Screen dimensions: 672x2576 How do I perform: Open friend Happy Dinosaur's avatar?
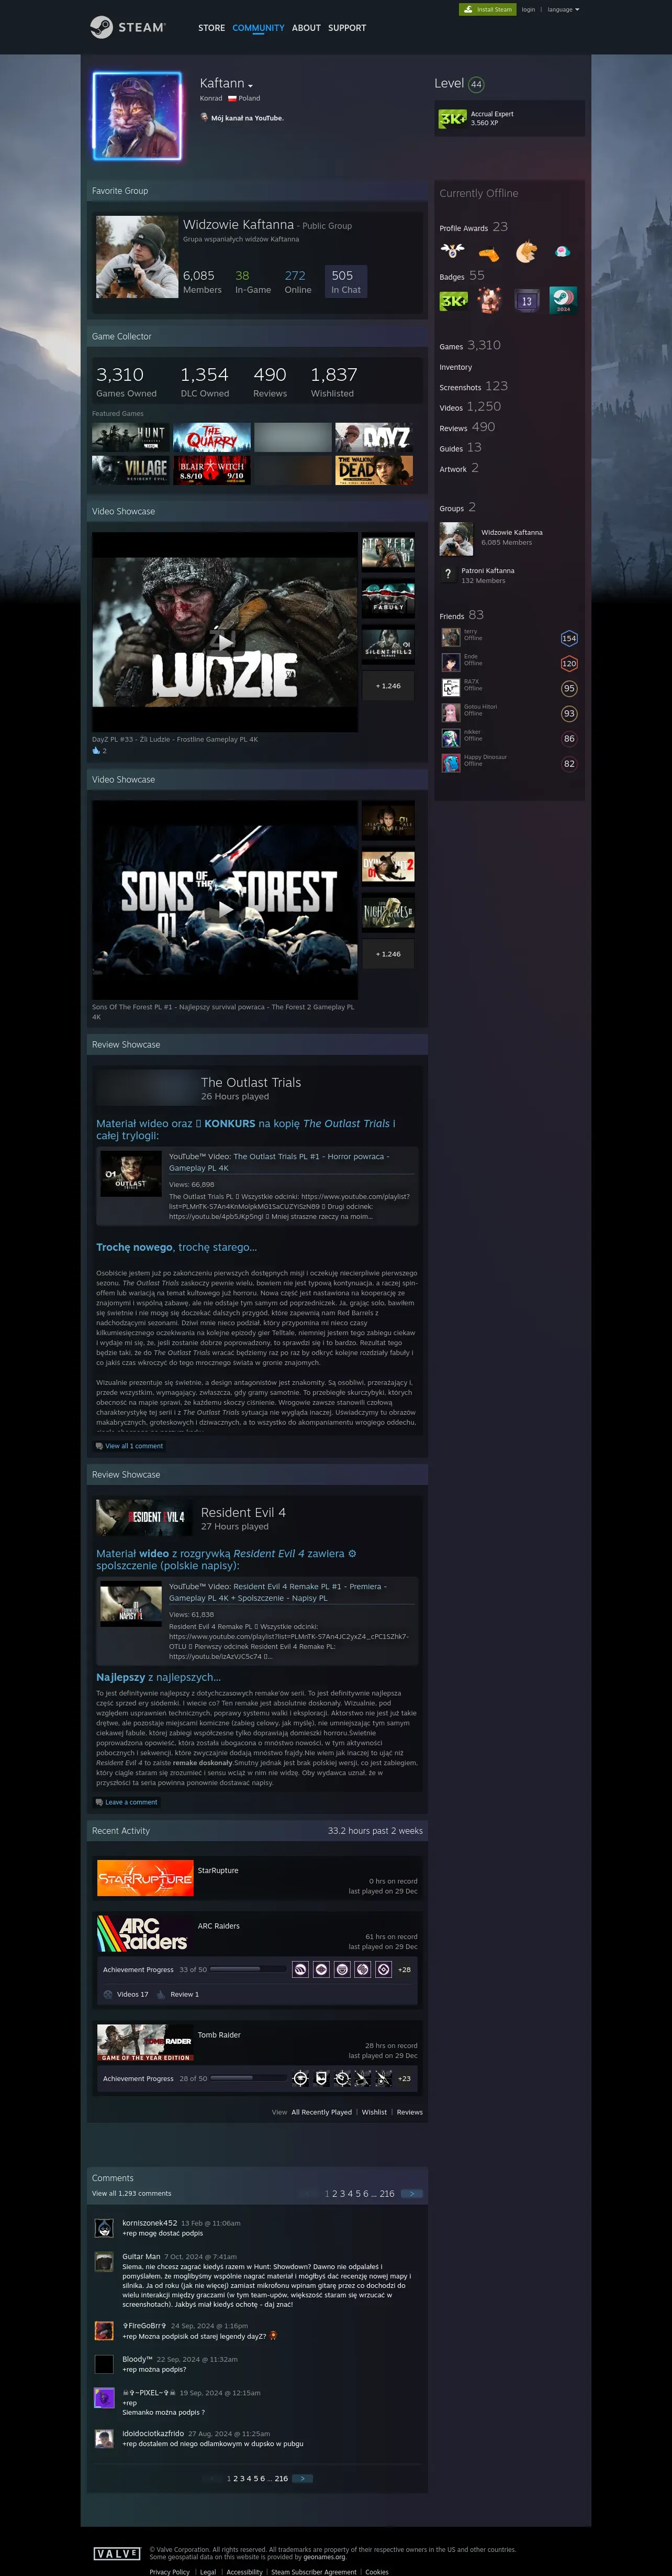tap(450, 763)
